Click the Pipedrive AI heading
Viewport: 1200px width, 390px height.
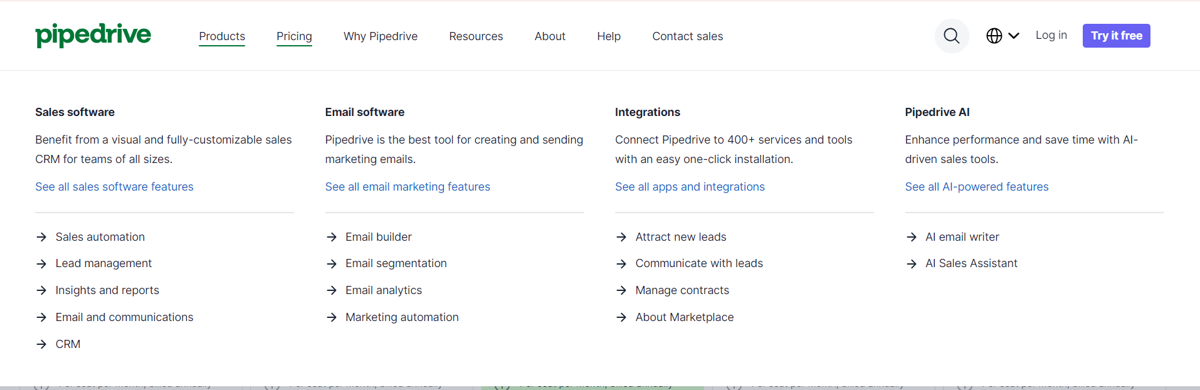(x=937, y=112)
